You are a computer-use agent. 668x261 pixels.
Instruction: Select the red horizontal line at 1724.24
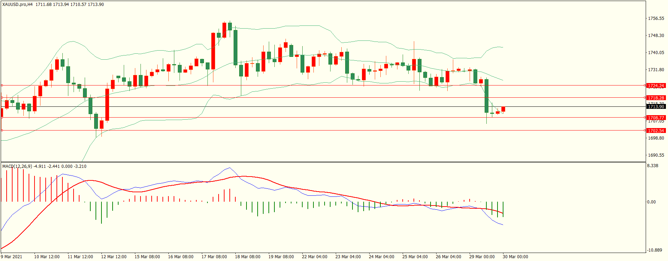323,85
